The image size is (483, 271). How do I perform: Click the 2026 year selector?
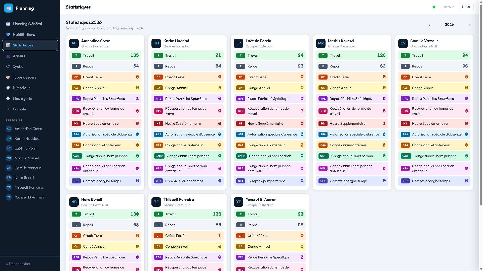click(x=449, y=25)
